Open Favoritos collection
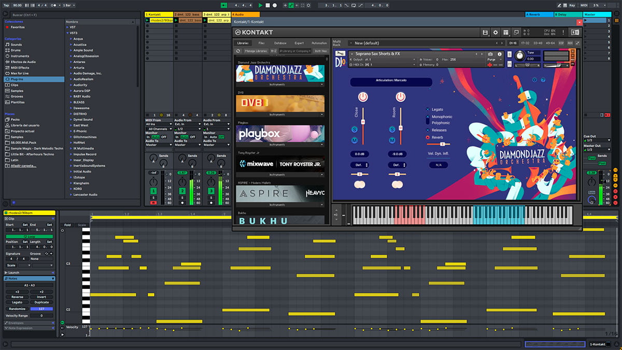The width and height of the screenshot is (622, 350). (18, 27)
